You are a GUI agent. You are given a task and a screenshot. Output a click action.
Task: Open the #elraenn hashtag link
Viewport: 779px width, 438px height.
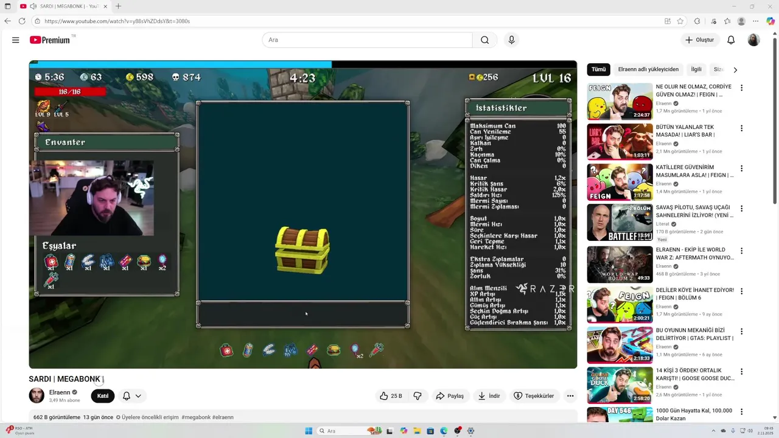[223, 417]
